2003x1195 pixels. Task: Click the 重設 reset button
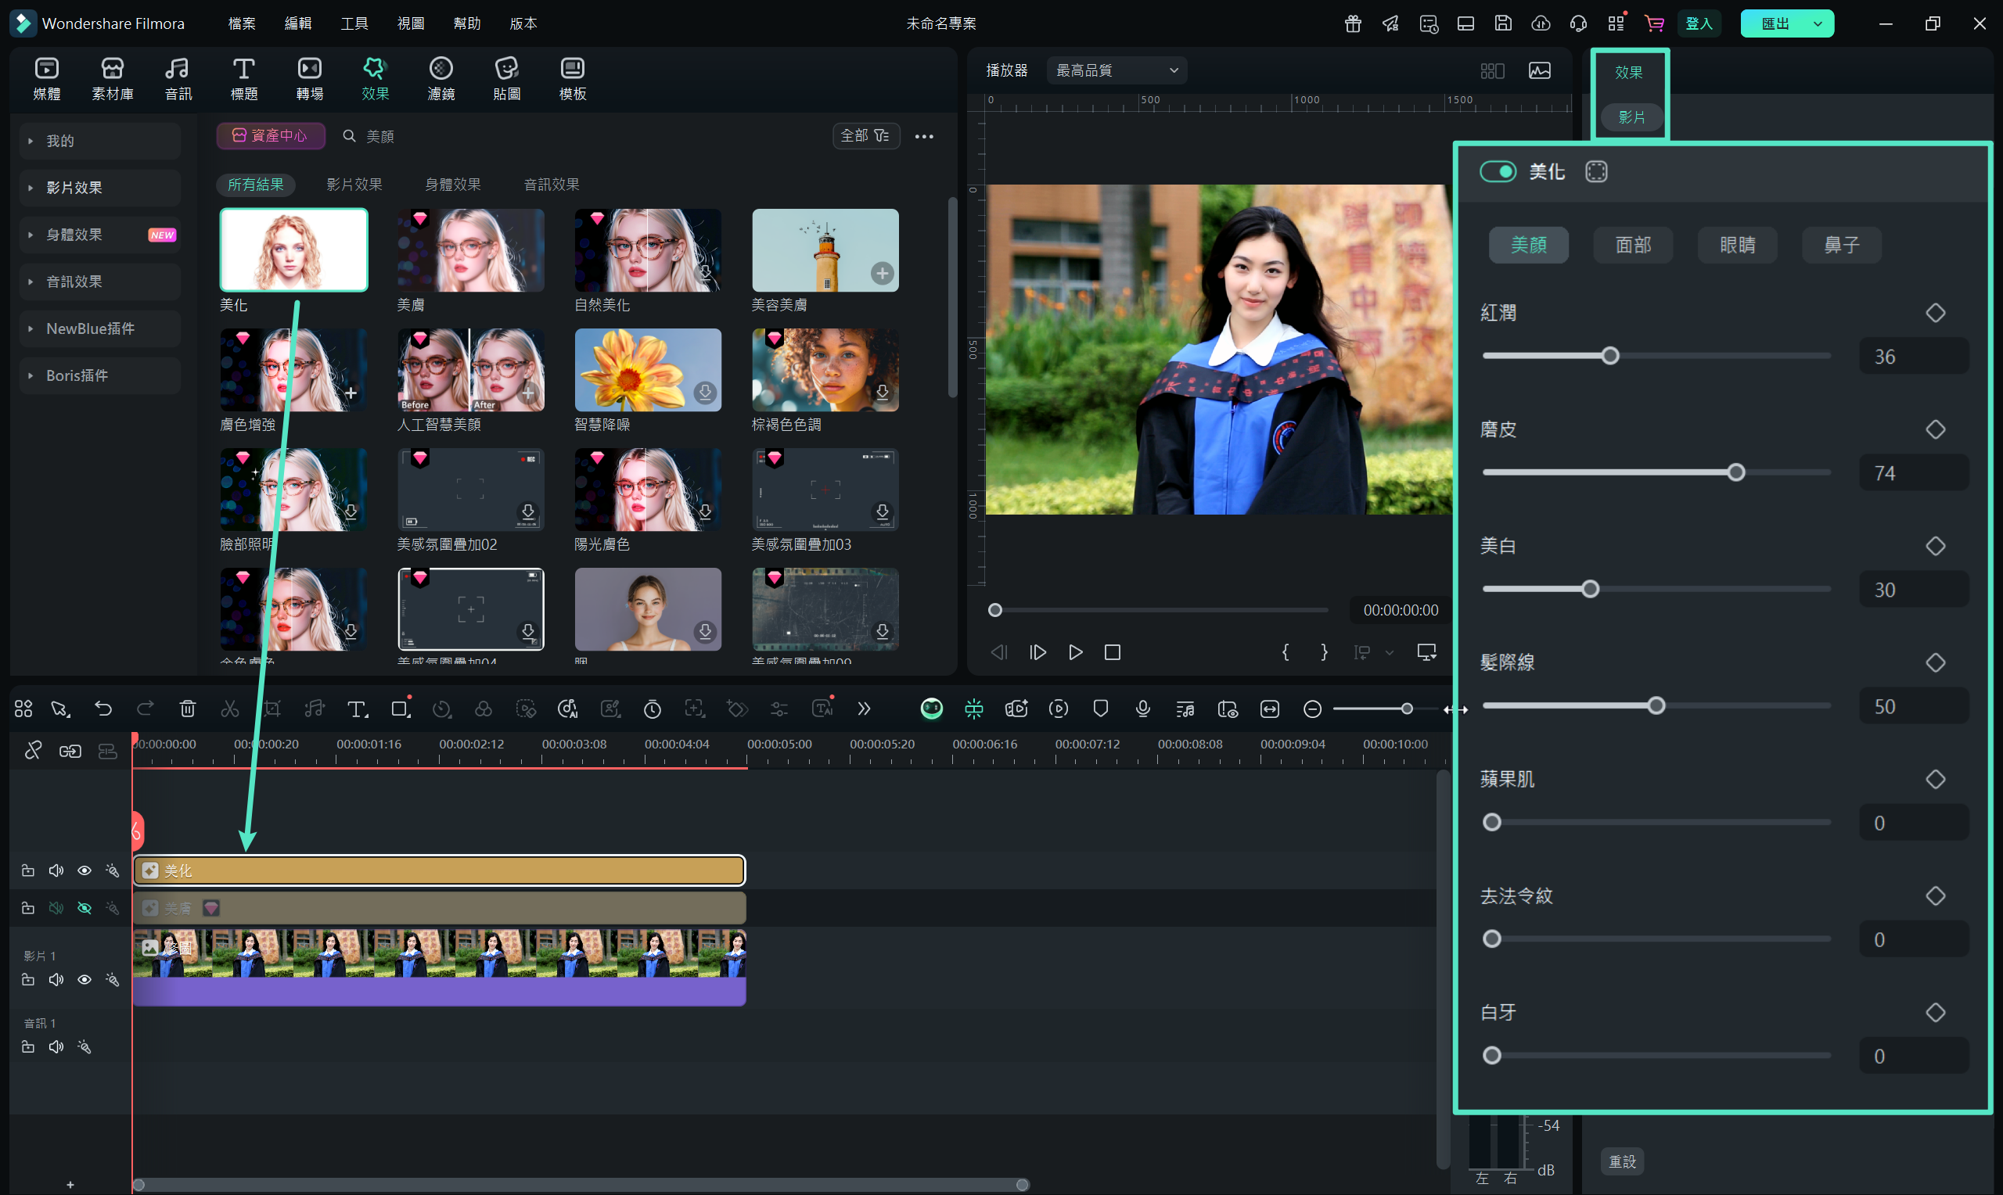1622,1161
